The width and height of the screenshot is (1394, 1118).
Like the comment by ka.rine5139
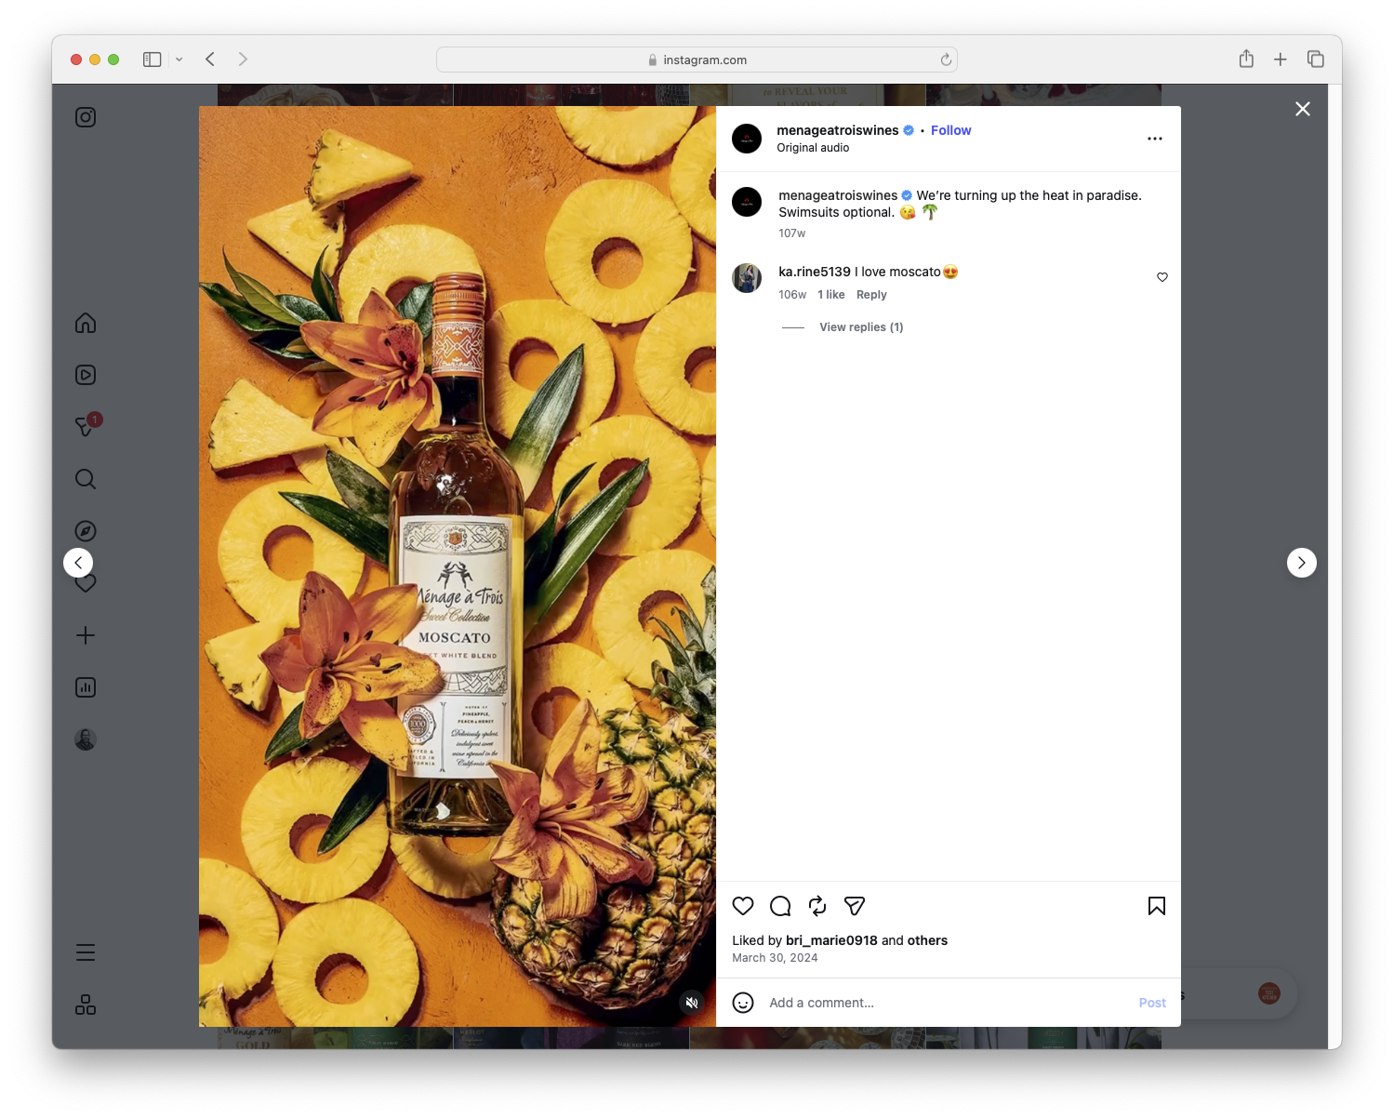tap(1162, 277)
